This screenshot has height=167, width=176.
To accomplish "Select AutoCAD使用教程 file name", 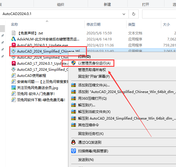I will tap(32, 75).
